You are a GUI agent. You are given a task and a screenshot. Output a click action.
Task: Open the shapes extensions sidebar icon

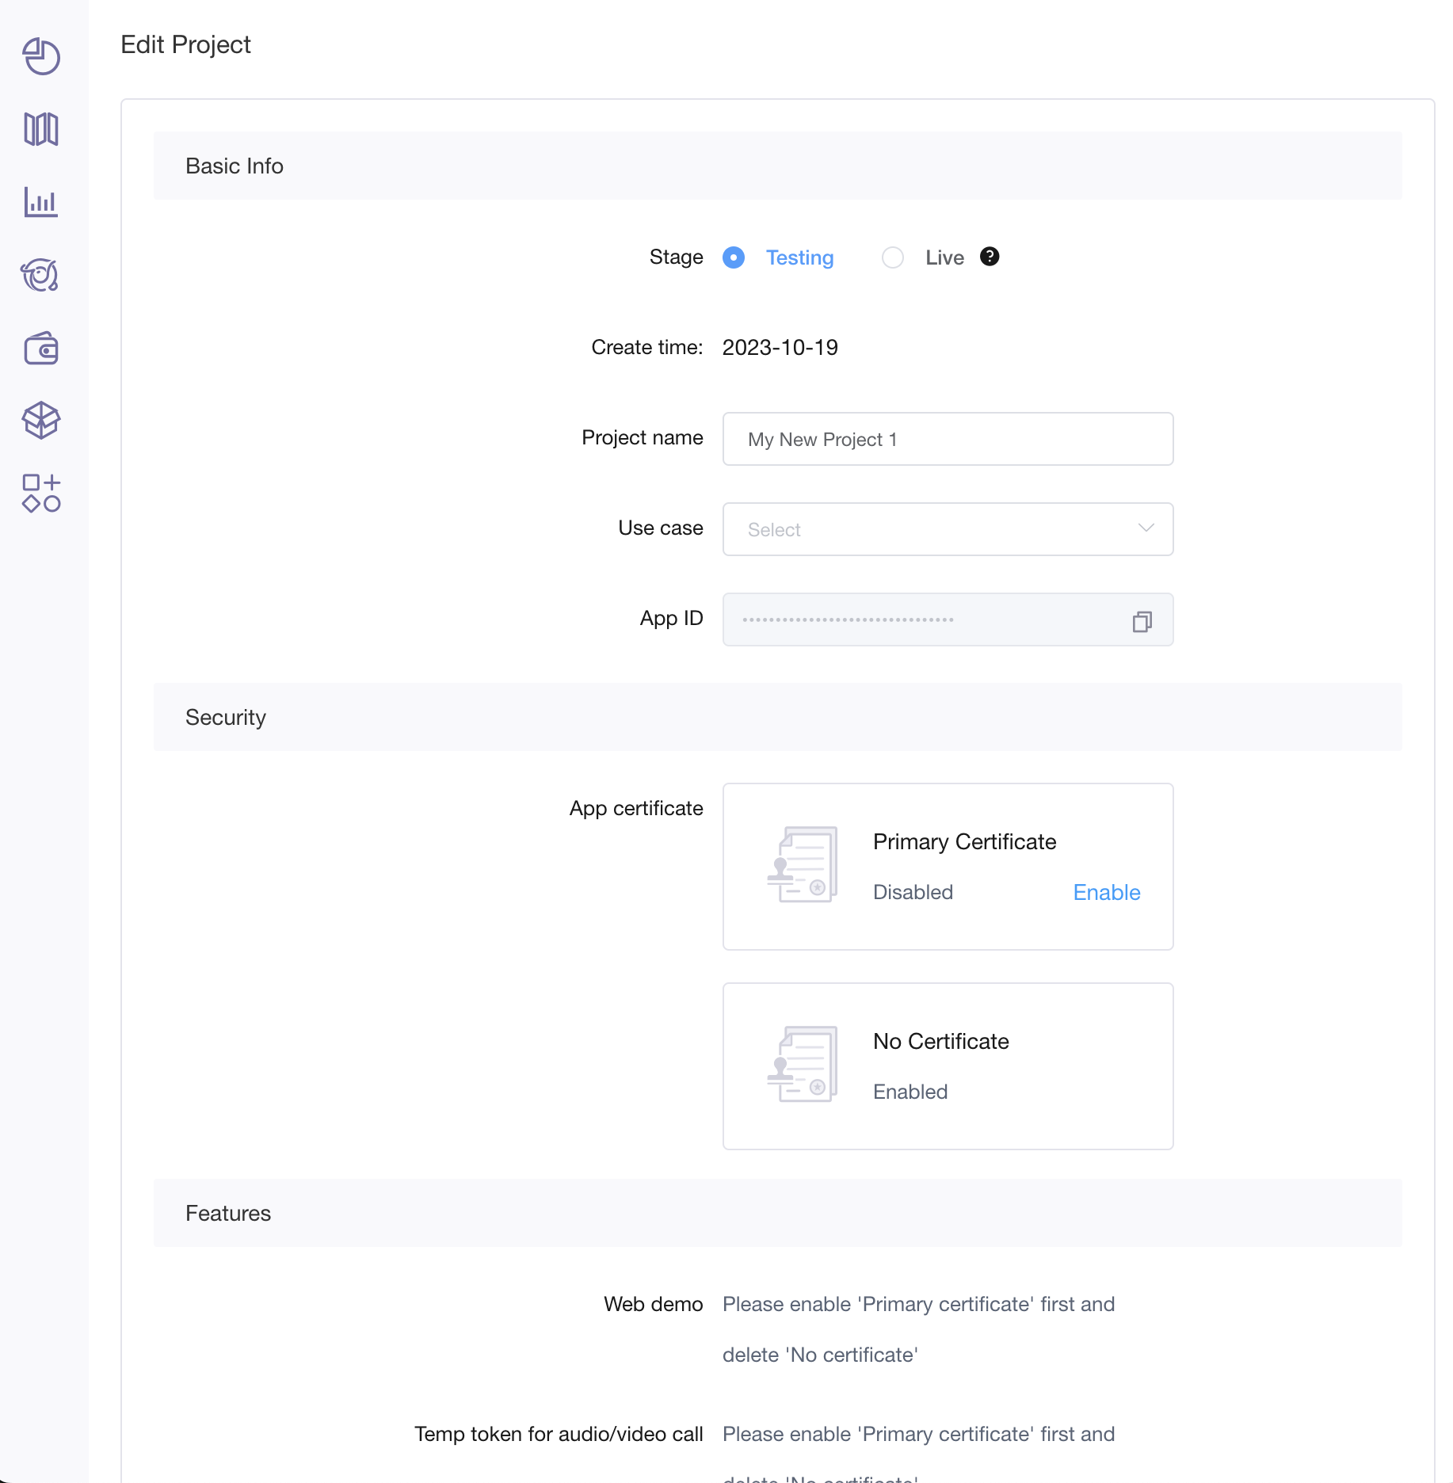point(41,493)
